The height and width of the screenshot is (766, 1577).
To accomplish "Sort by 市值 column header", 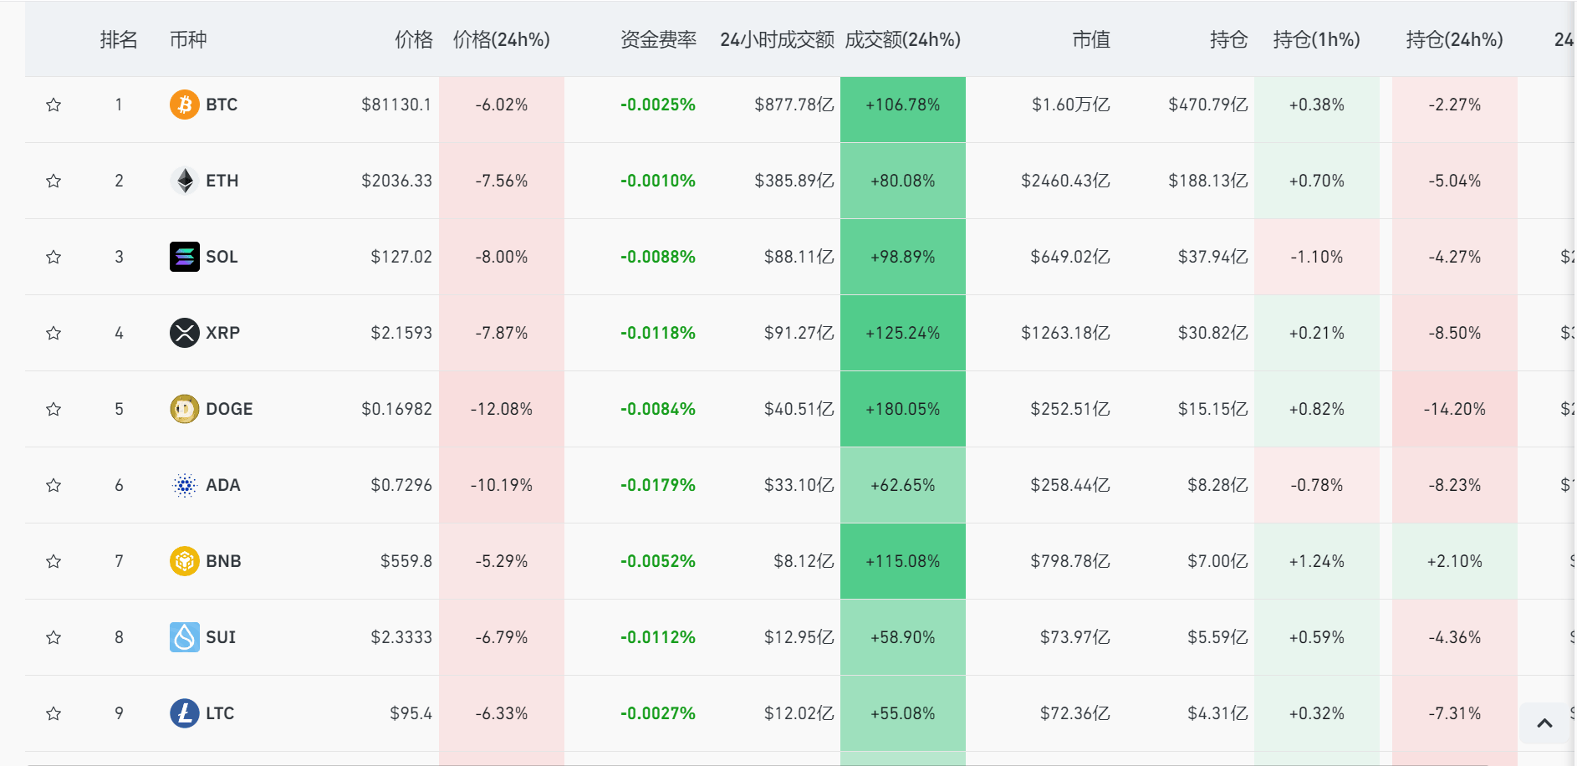I will click(1091, 39).
